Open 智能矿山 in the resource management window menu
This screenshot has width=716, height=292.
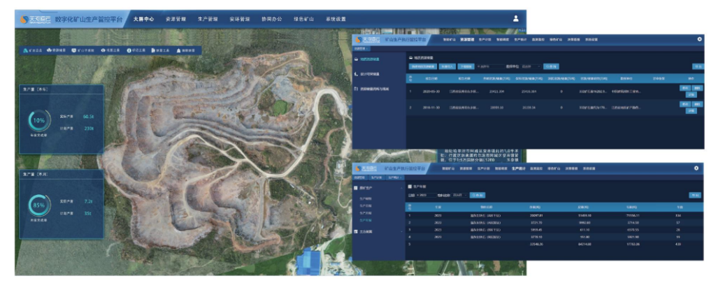pyautogui.click(x=450, y=40)
